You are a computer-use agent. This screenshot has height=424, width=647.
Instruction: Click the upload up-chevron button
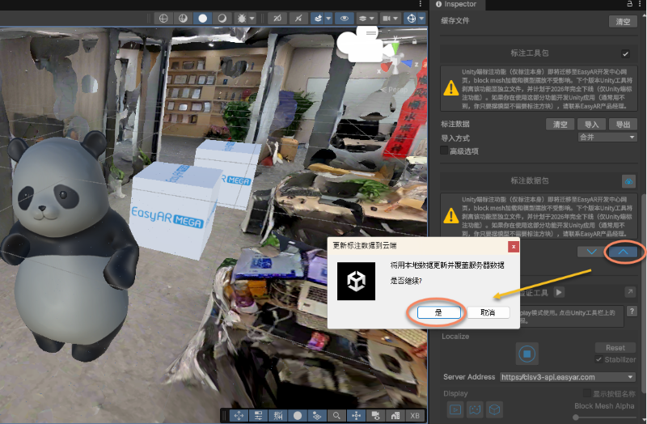point(623,252)
